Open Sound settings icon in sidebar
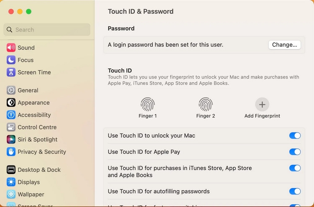The height and width of the screenshot is (207, 314). [11, 48]
